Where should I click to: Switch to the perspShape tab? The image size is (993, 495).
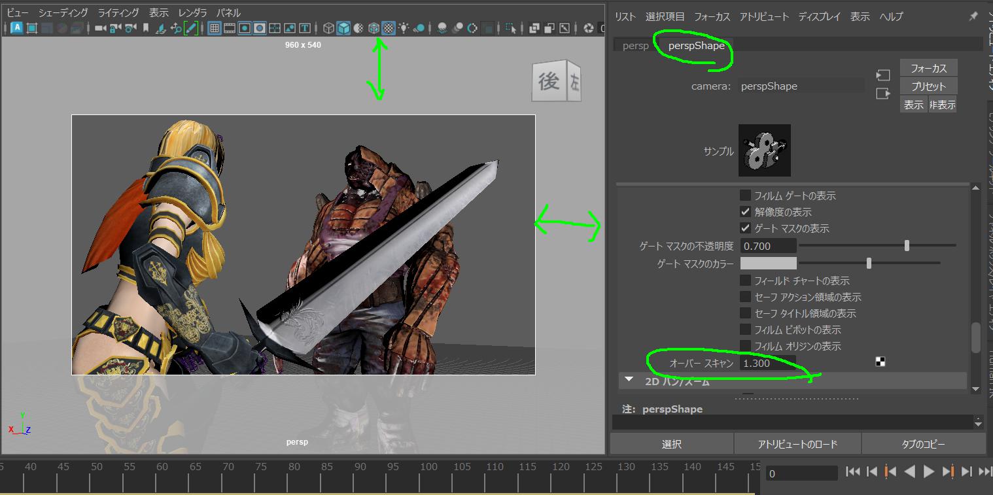pos(696,46)
